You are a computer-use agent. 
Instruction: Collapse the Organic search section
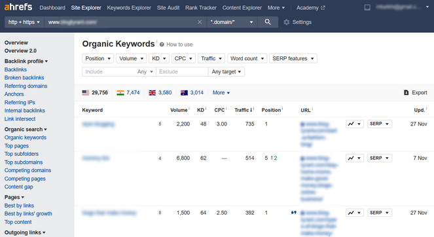pyautogui.click(x=26, y=129)
